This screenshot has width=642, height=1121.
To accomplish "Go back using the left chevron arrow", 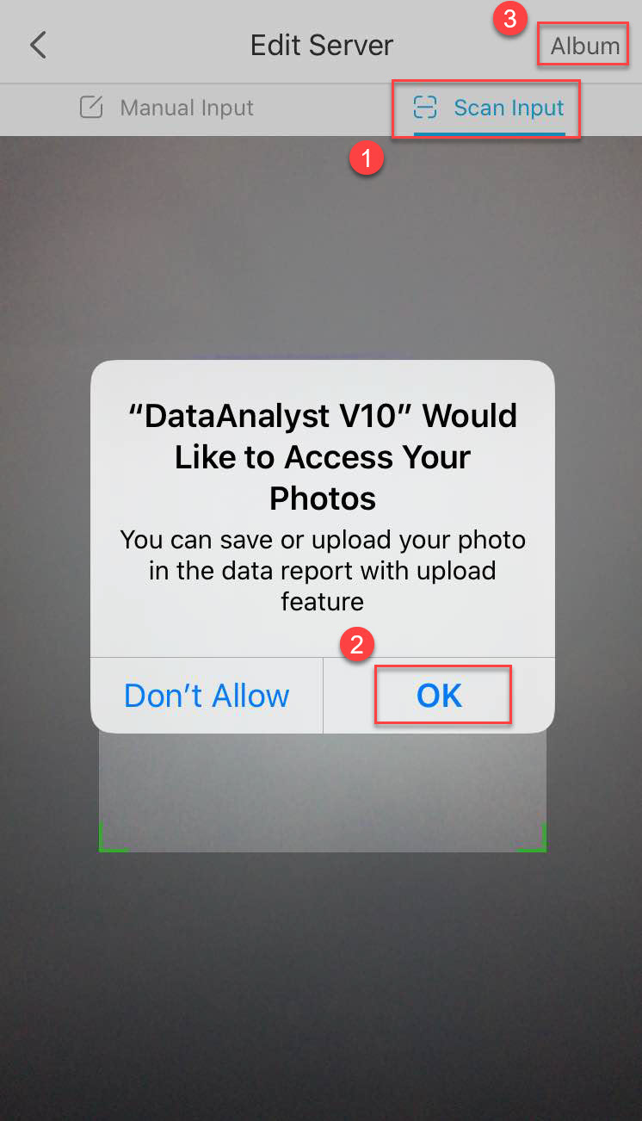I will click(38, 46).
